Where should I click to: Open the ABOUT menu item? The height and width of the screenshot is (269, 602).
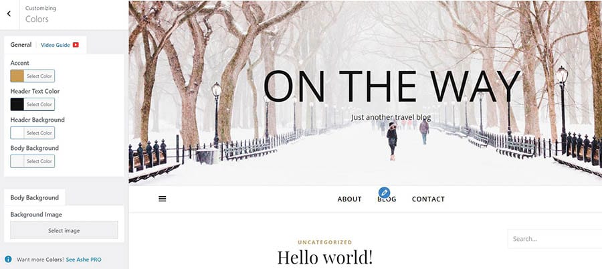click(x=349, y=199)
